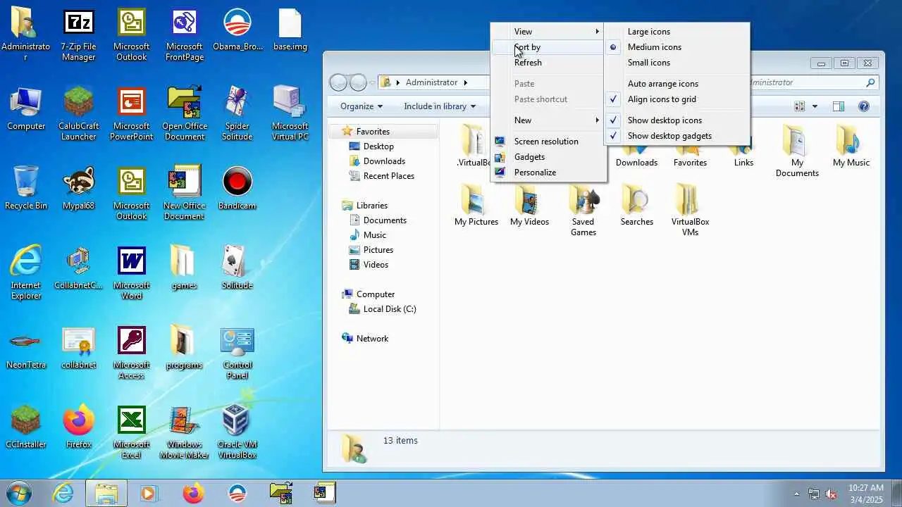Select the Windows Movie Maker icon

184,432
